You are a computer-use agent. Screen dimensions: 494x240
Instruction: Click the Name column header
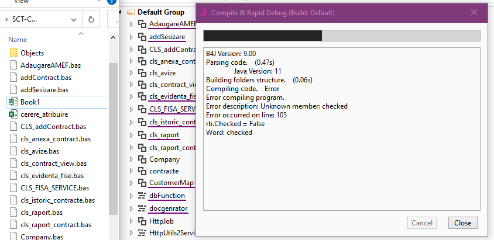(x=18, y=39)
